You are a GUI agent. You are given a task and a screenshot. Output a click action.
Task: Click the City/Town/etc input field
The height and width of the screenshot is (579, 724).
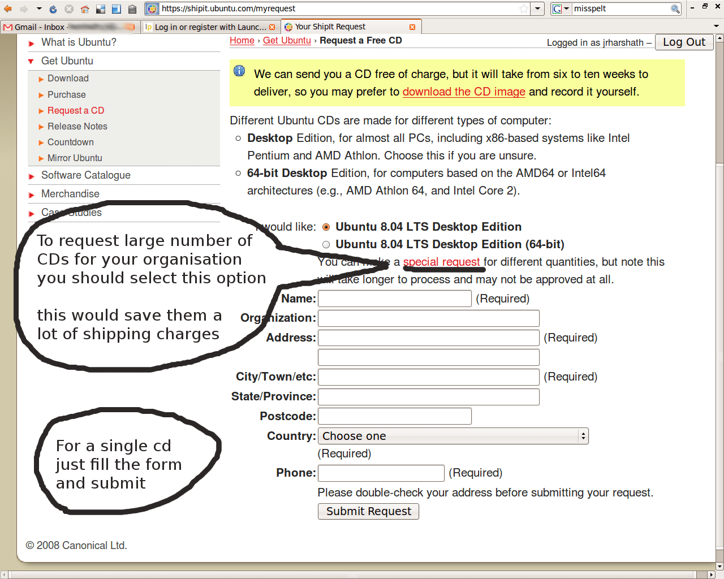429,377
